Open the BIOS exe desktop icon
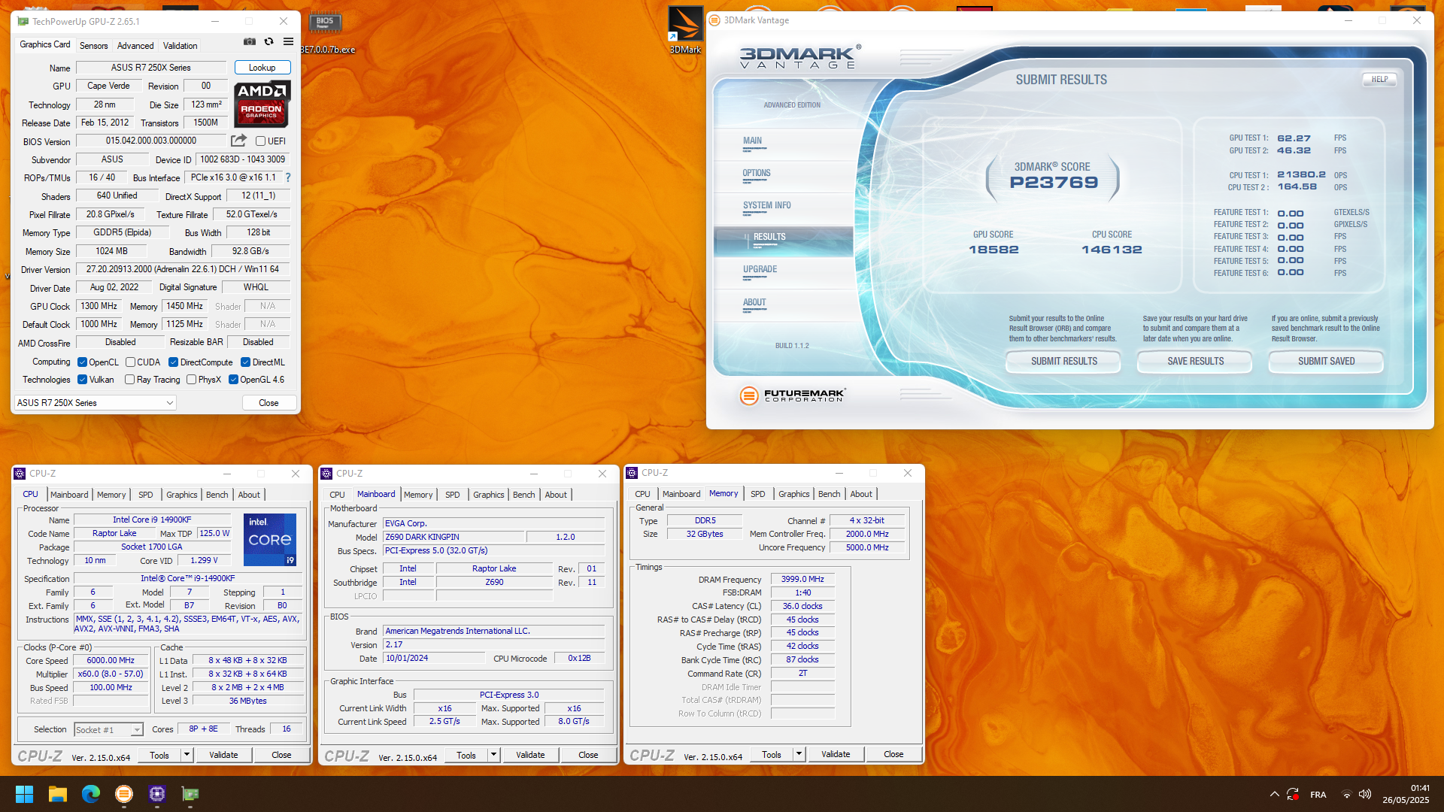 326,32
